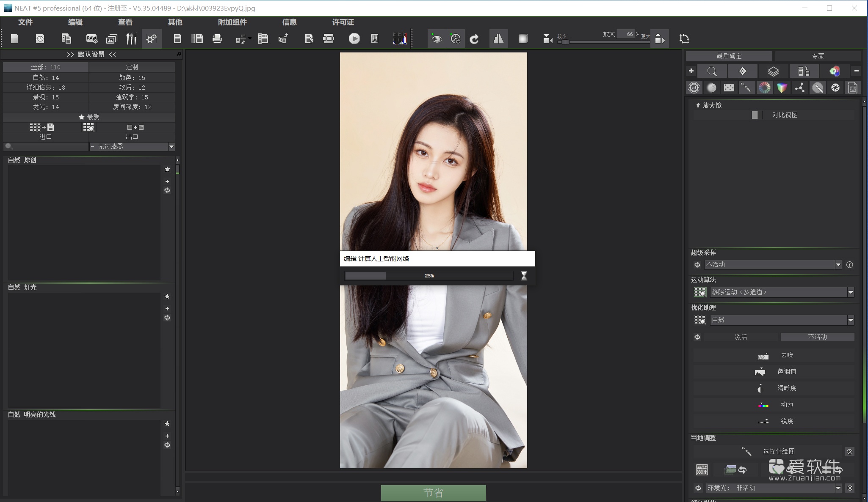868x502 pixels.
Task: Open the 文件 menu
Action: click(25, 22)
